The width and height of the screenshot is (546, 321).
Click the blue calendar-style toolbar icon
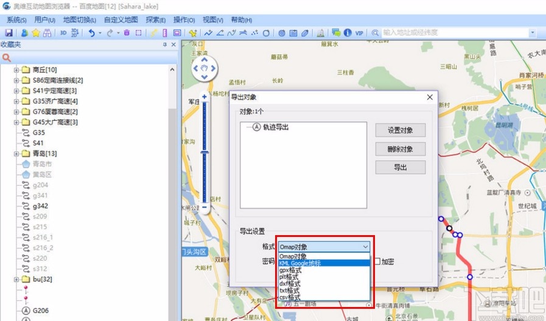[x=293, y=33]
